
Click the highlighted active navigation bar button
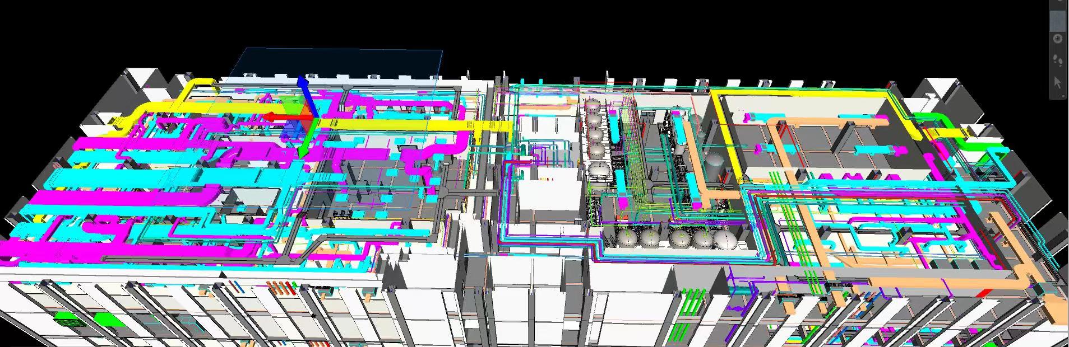pos(1058,20)
